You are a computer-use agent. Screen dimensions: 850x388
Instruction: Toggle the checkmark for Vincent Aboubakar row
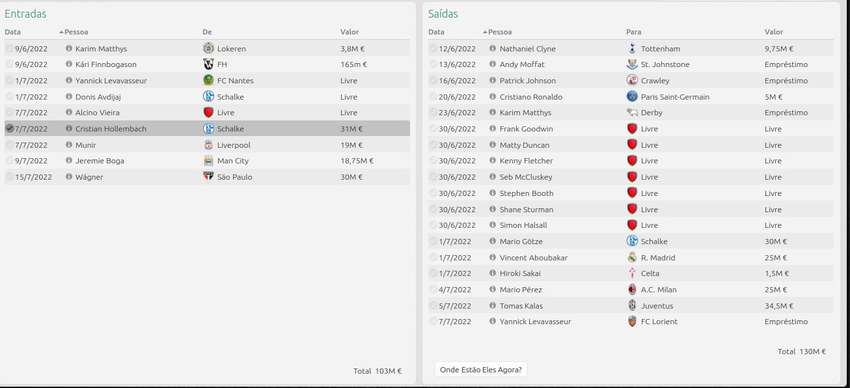coord(433,258)
